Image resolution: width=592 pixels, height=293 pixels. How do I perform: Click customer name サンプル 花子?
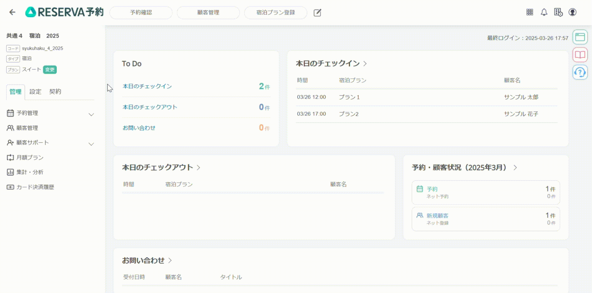coord(521,114)
